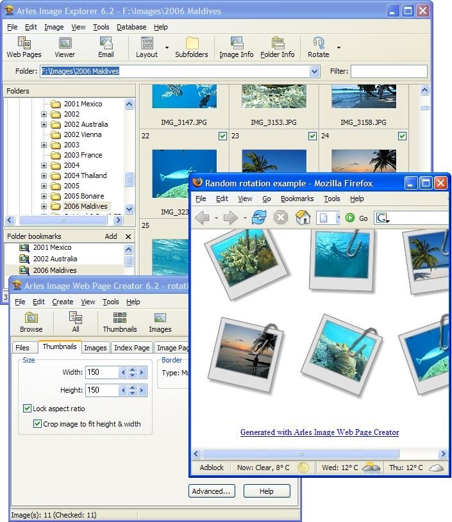
Task: Open Generated with Arles Image Web Page Creator link
Action: (319, 432)
